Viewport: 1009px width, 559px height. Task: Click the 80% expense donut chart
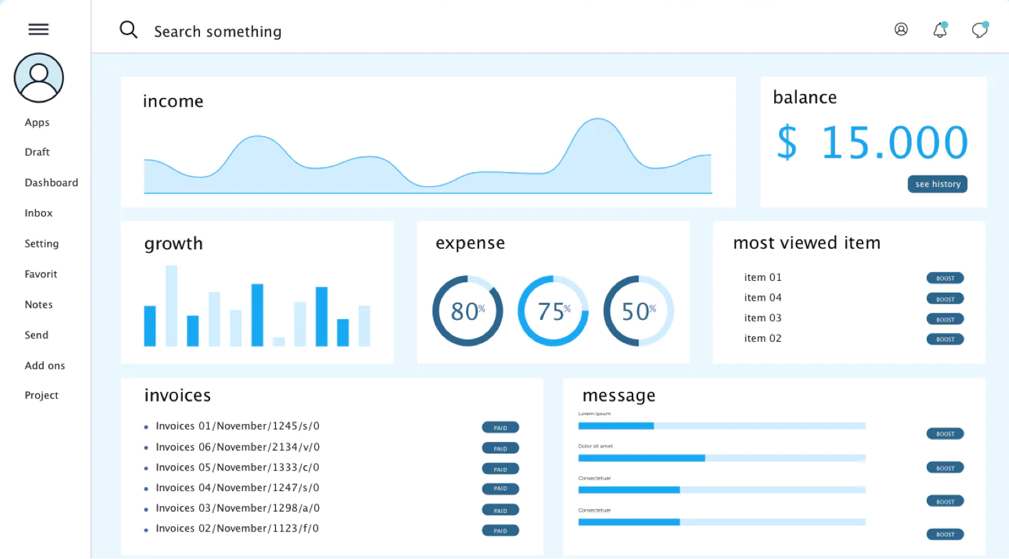pos(468,311)
